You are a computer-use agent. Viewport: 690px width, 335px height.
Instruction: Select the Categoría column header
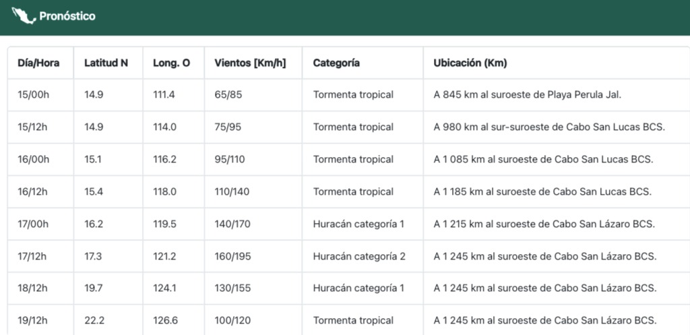click(336, 63)
